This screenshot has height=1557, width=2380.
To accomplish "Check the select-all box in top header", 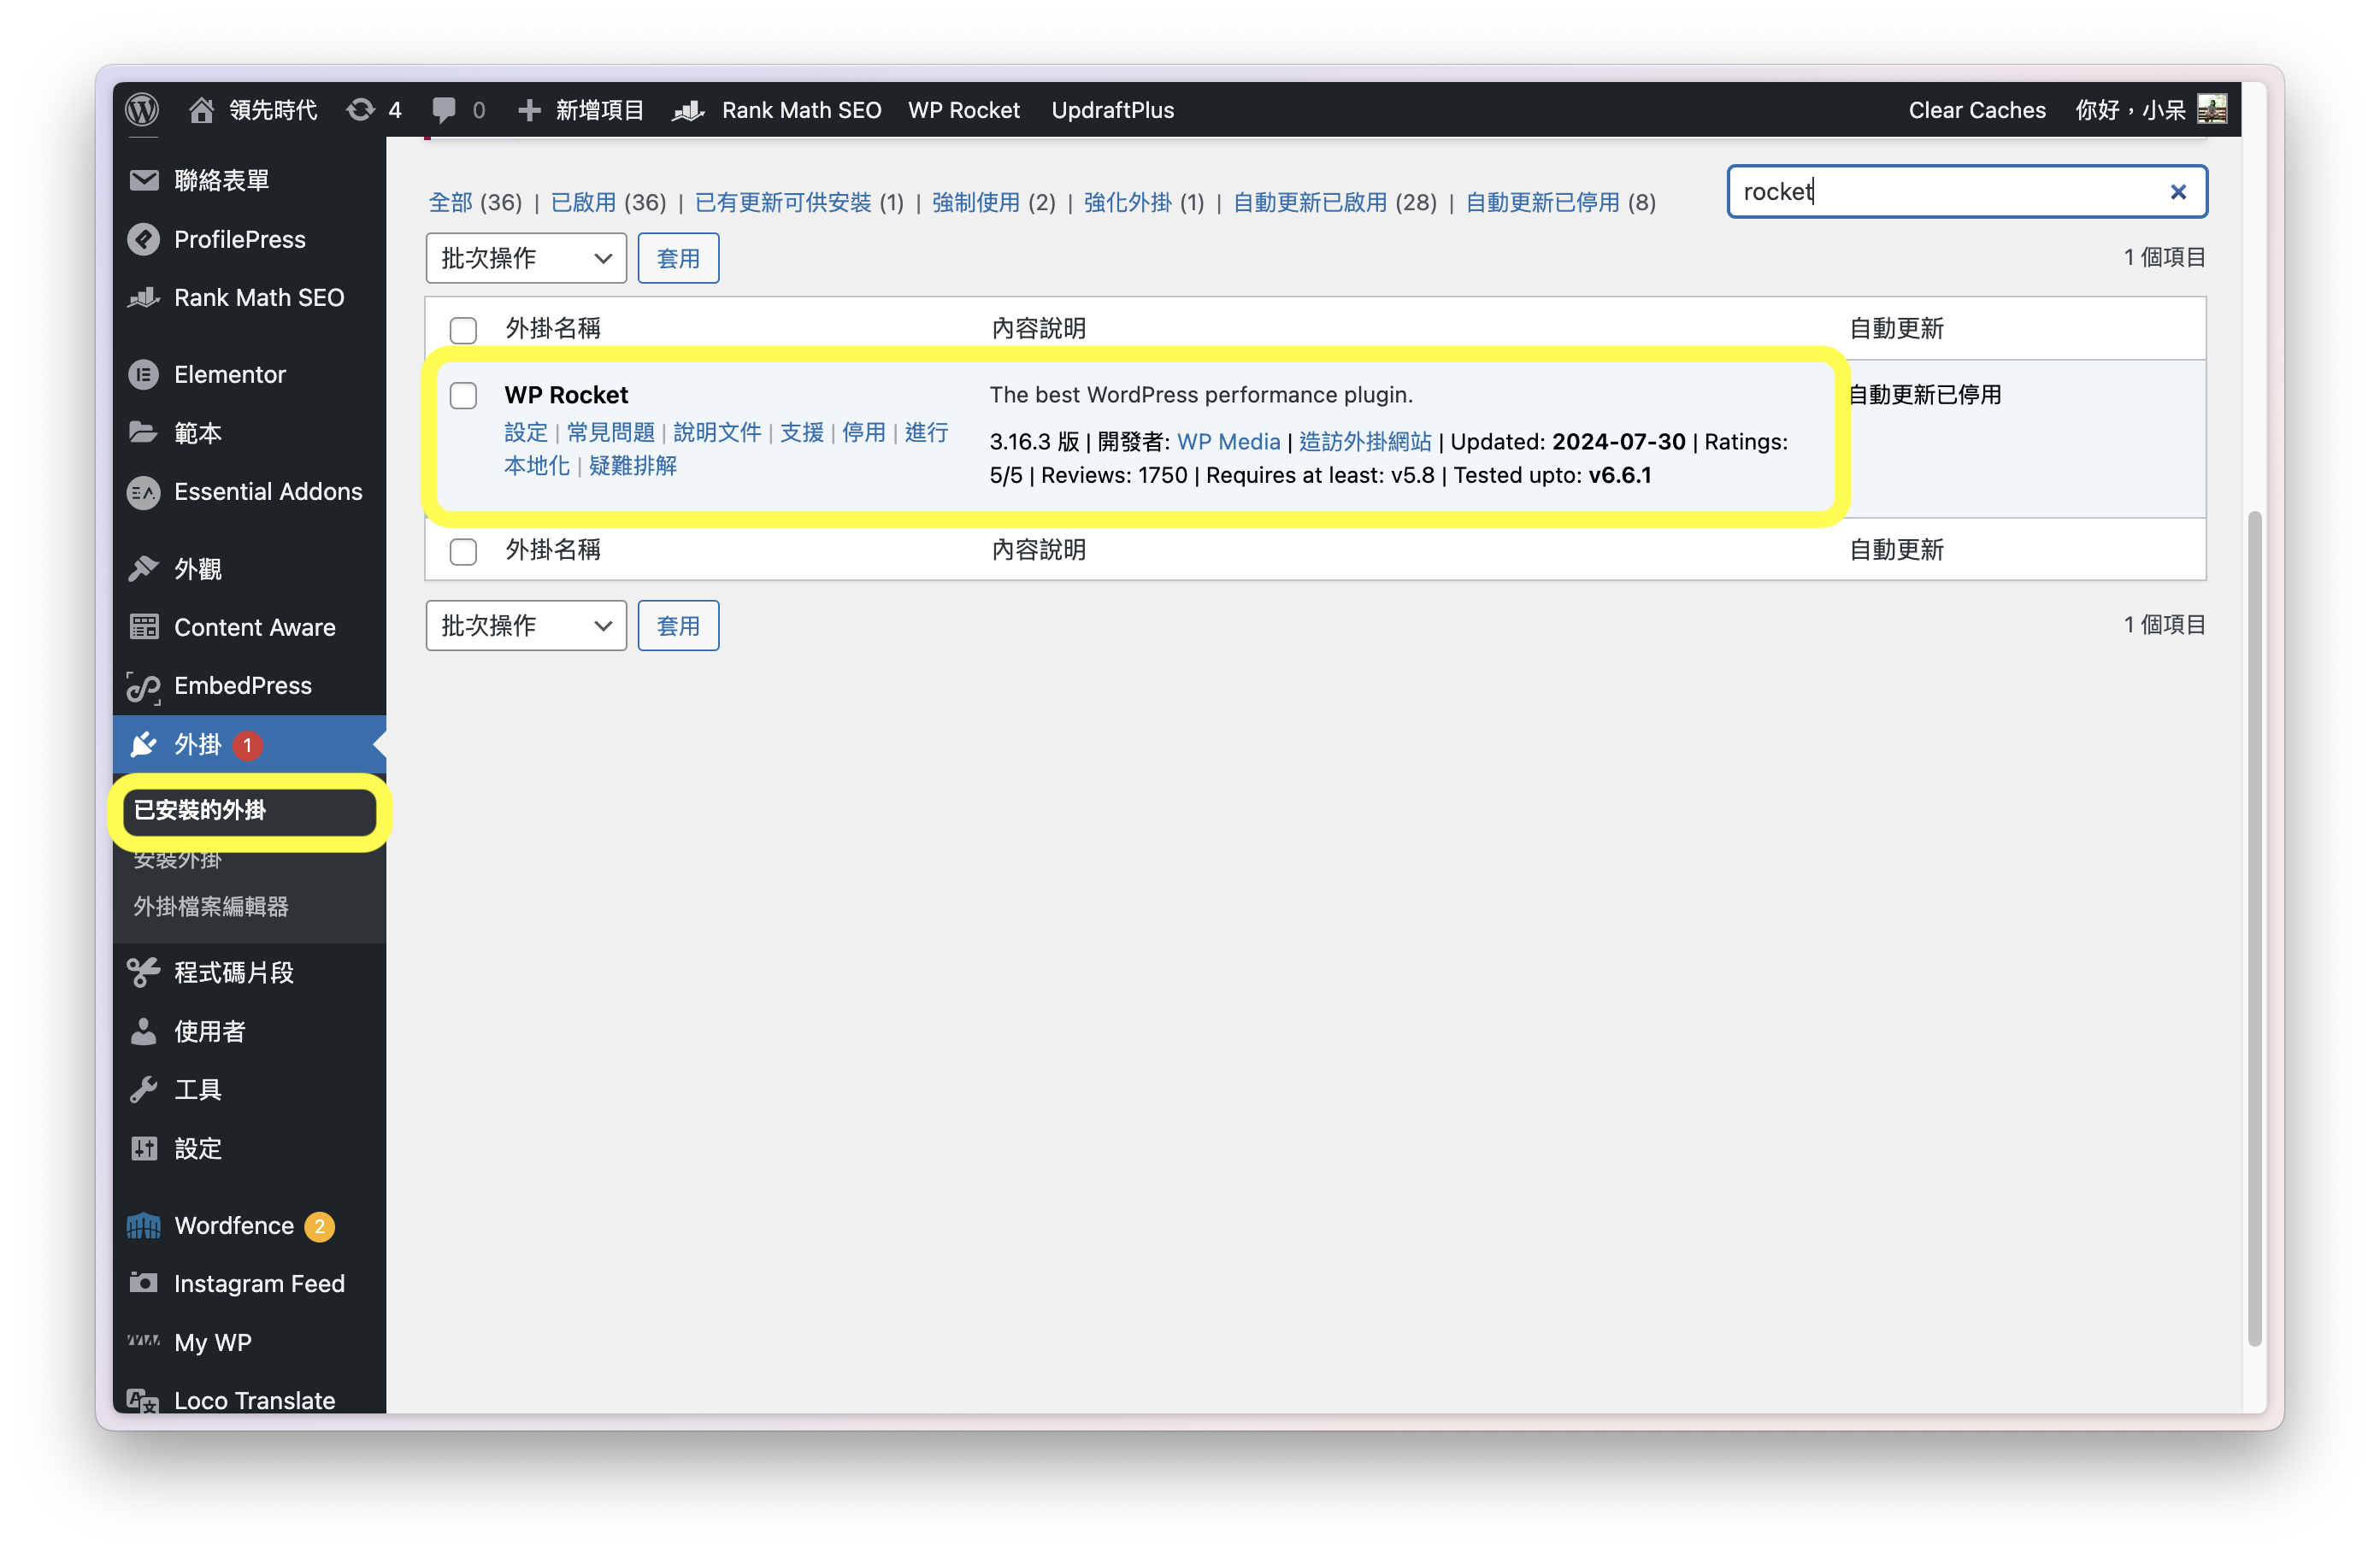I will pos(463,330).
